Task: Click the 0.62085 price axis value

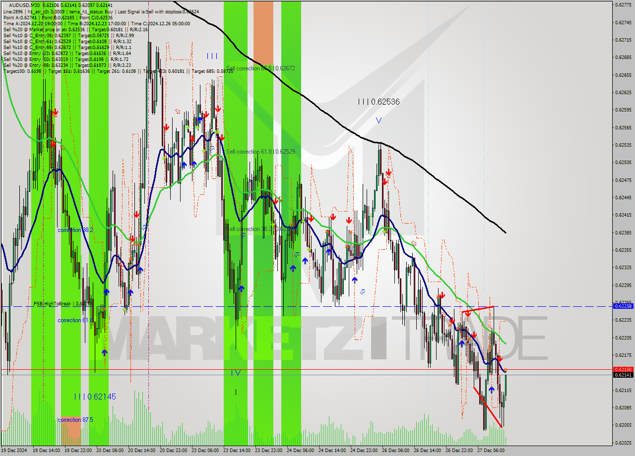Action: [623, 407]
